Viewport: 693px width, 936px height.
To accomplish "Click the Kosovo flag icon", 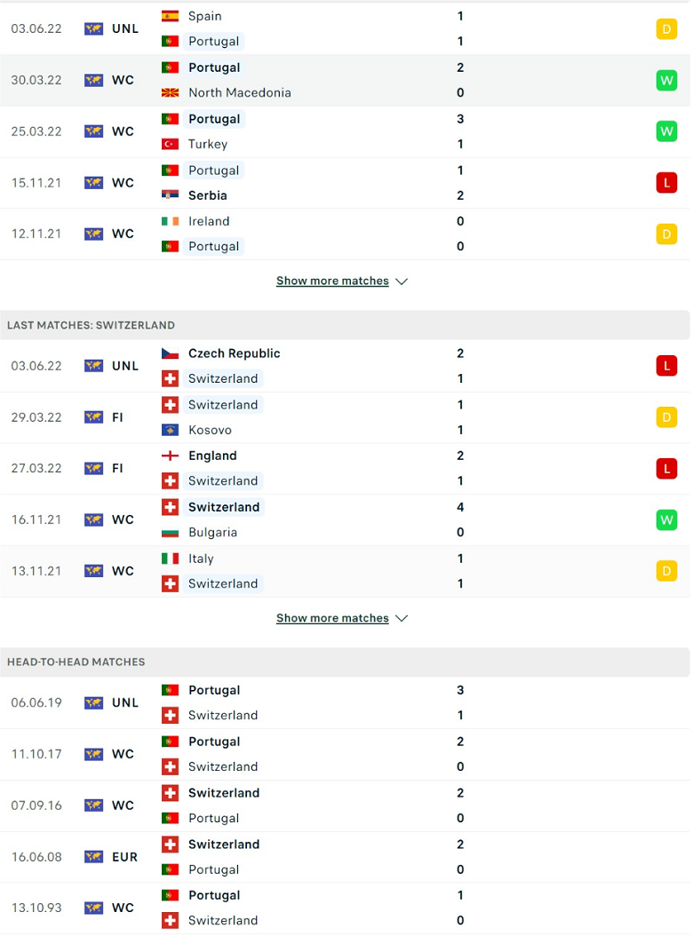I will 171,430.
